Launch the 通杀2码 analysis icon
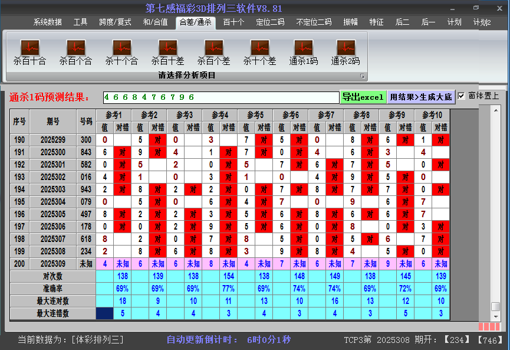 pos(346,52)
